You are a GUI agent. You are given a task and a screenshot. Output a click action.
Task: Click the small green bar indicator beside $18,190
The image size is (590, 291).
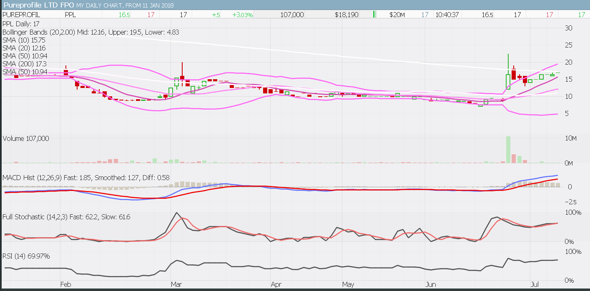coord(374,15)
